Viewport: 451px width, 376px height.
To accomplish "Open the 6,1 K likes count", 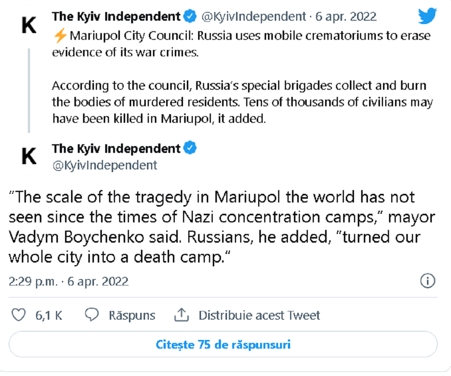I will [x=49, y=315].
